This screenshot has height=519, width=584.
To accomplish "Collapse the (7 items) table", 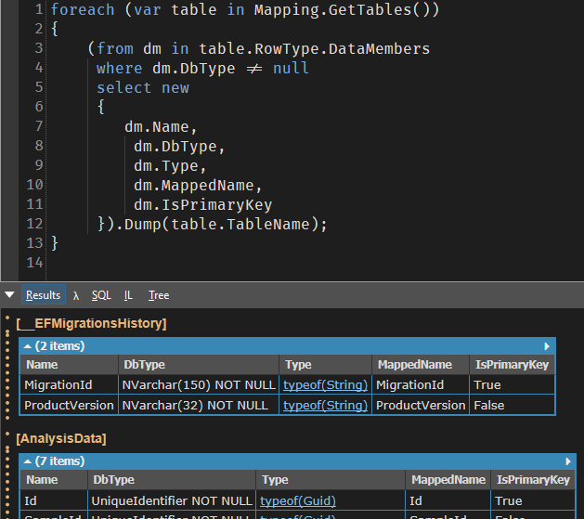I will click(x=28, y=461).
